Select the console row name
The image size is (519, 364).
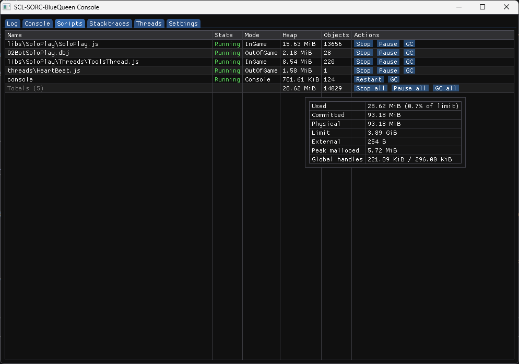pos(20,79)
